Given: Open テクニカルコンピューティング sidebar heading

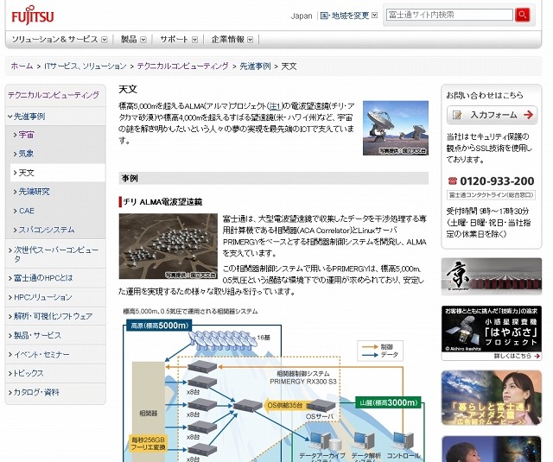Looking at the screenshot, I should pyautogui.click(x=54, y=95).
